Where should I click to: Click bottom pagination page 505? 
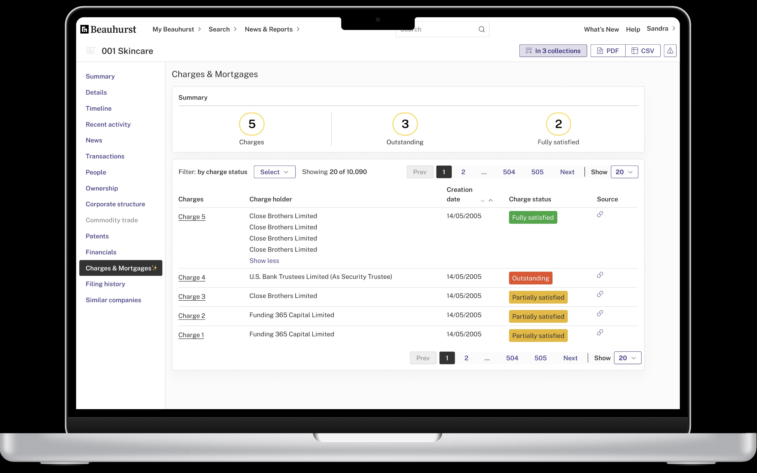540,358
